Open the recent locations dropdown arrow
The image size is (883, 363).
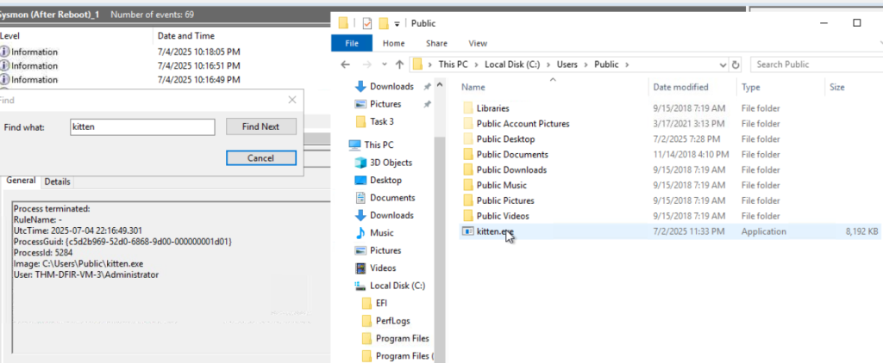point(382,65)
